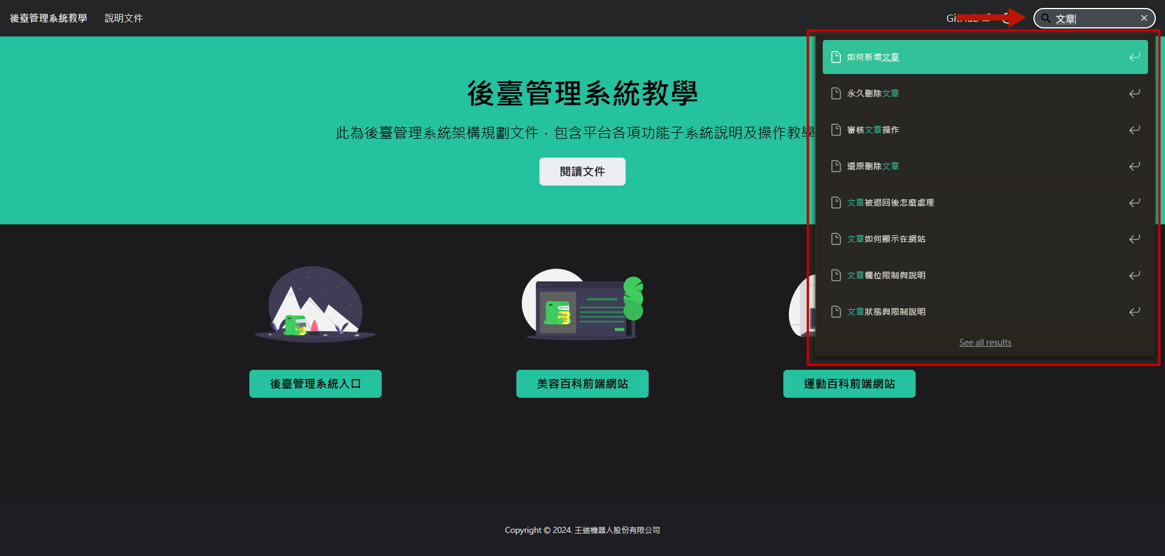Click the document icon beside 文章被退回後怎麼處理

tap(836, 203)
